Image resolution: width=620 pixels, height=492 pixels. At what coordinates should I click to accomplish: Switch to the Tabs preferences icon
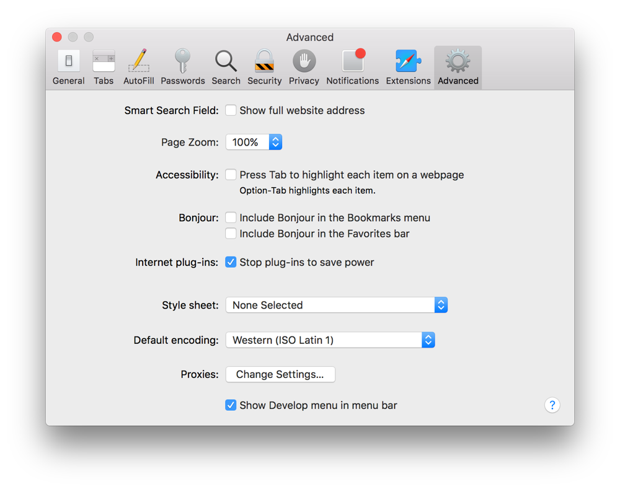pyautogui.click(x=104, y=68)
